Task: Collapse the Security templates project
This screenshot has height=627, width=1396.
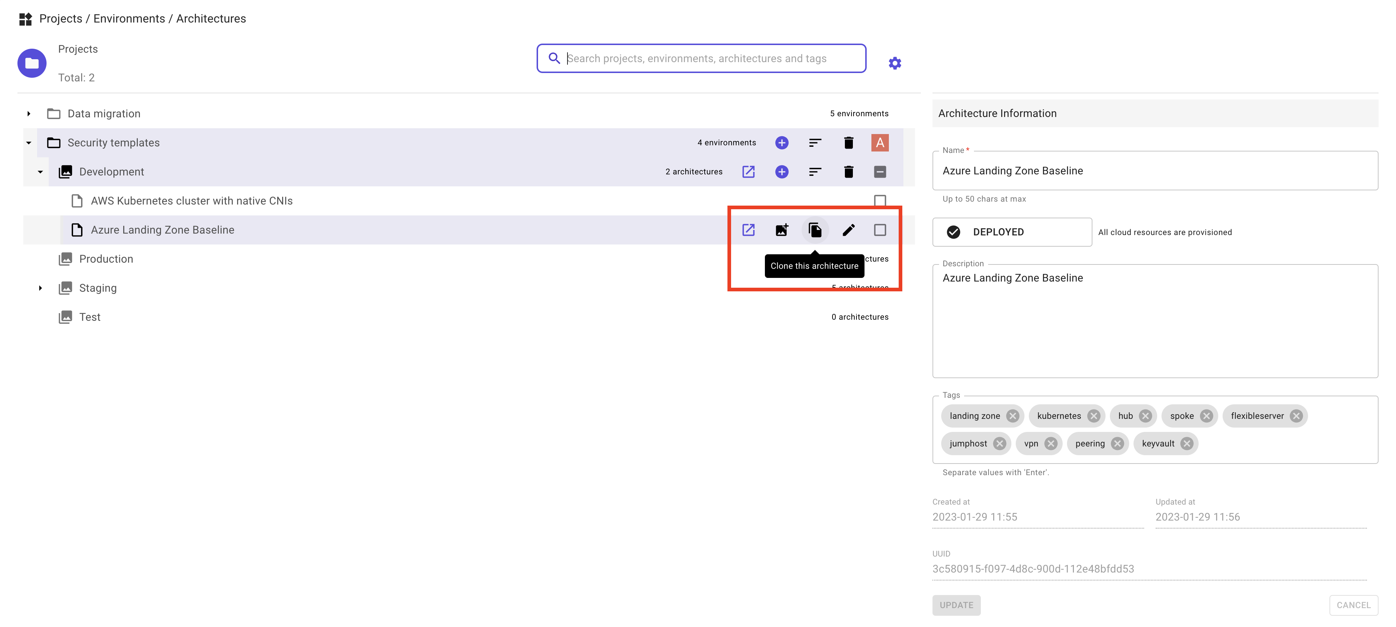Action: click(x=29, y=143)
